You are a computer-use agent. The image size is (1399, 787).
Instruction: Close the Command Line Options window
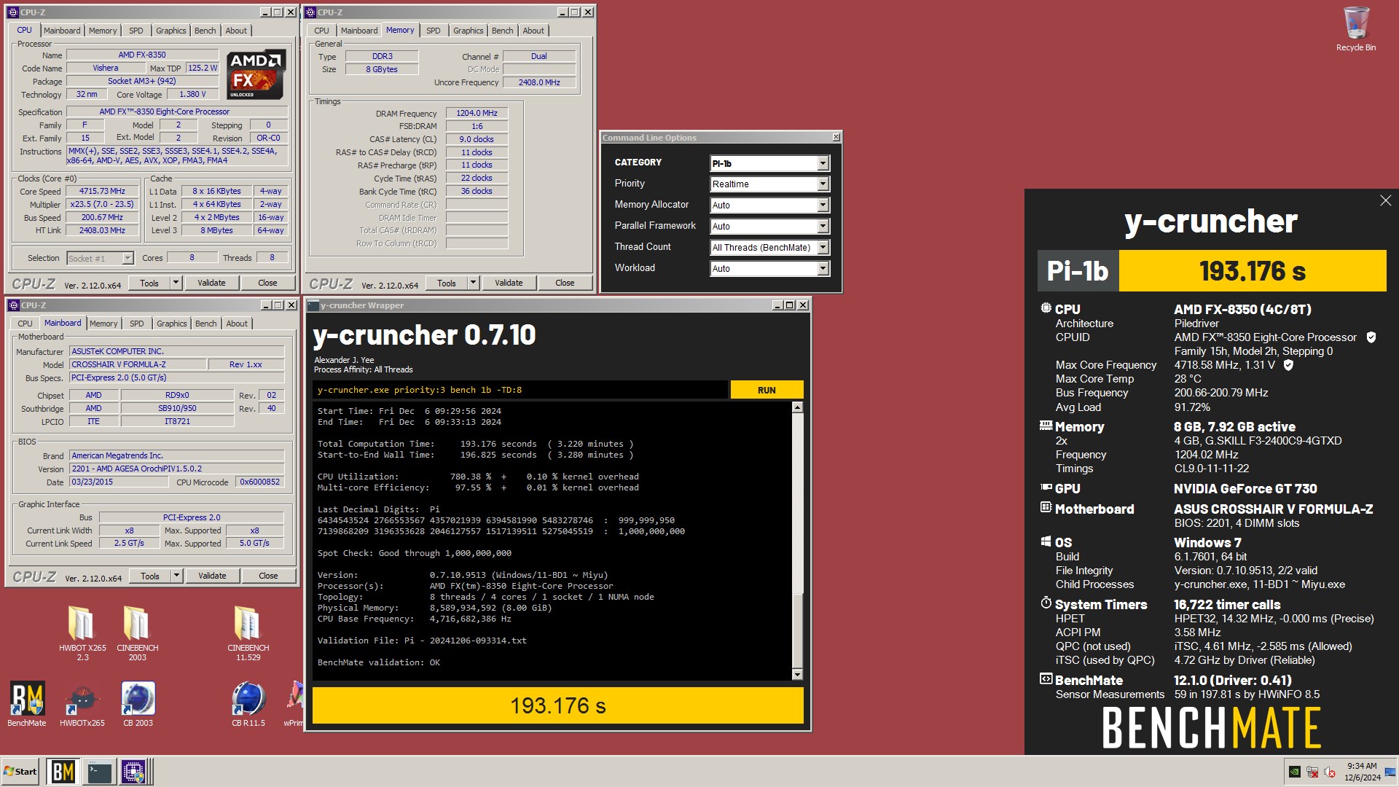(x=836, y=137)
